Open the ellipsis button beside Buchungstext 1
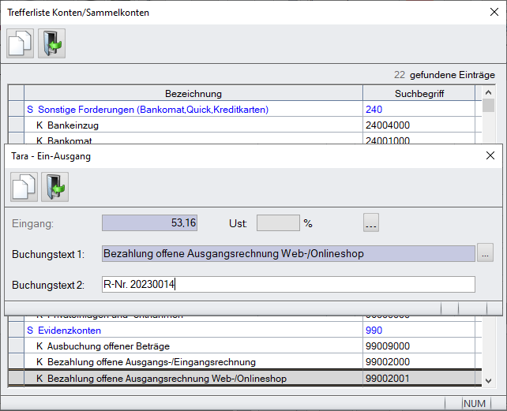Viewport: 507px width, 411px height. point(486,253)
